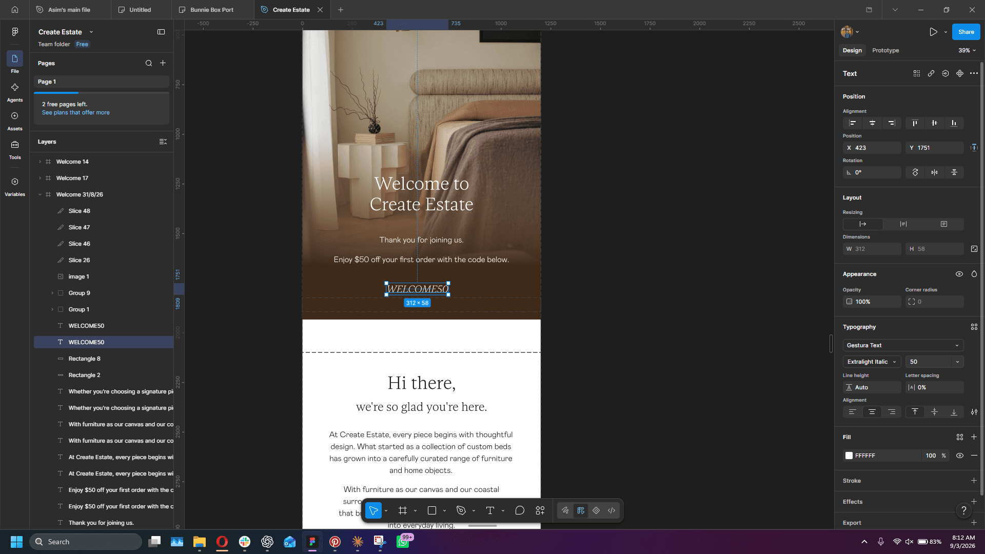Switch to the Design tab
The image size is (985, 554).
pyautogui.click(x=852, y=50)
